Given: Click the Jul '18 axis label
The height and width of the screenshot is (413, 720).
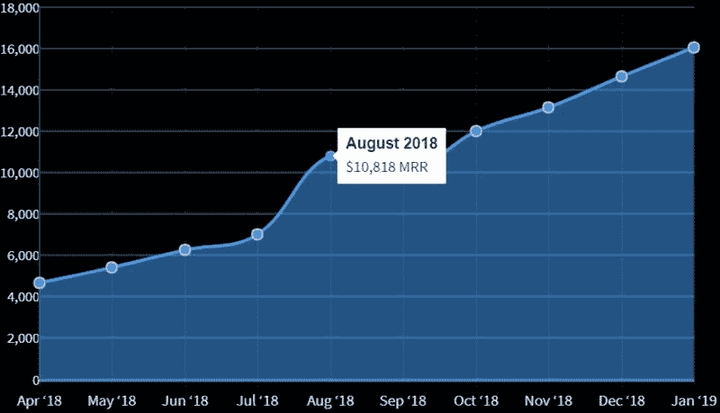Looking at the screenshot, I should [257, 400].
